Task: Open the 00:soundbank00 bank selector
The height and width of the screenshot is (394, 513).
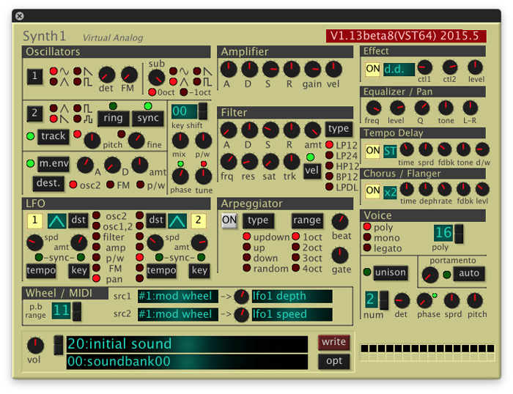Action: coord(186,361)
